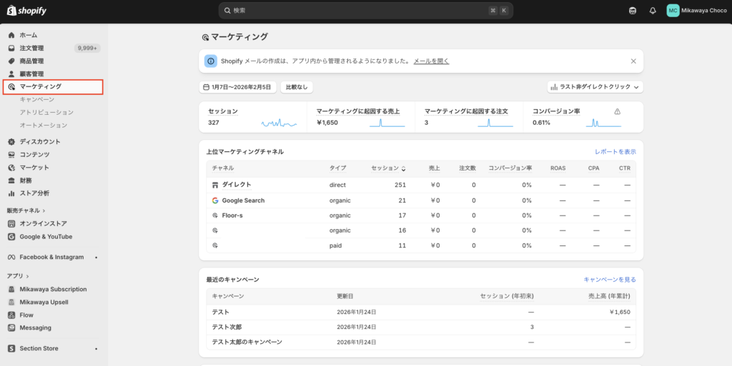Dismiss the Shopify メール info banner

[633, 61]
